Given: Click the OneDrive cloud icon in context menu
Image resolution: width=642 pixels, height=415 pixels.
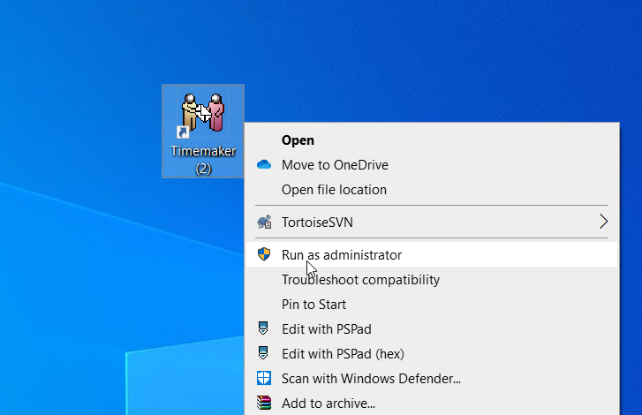Looking at the screenshot, I should (x=264, y=164).
